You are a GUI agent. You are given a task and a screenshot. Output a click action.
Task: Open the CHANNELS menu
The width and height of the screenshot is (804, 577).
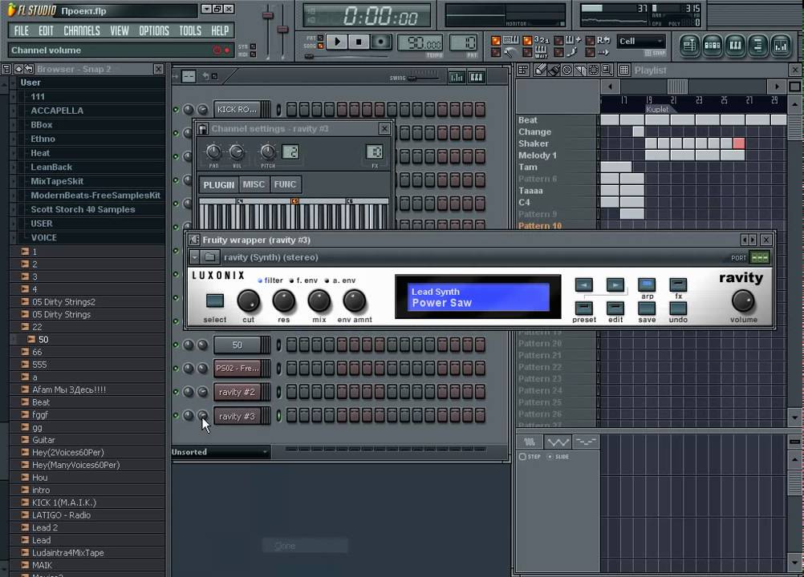click(82, 30)
